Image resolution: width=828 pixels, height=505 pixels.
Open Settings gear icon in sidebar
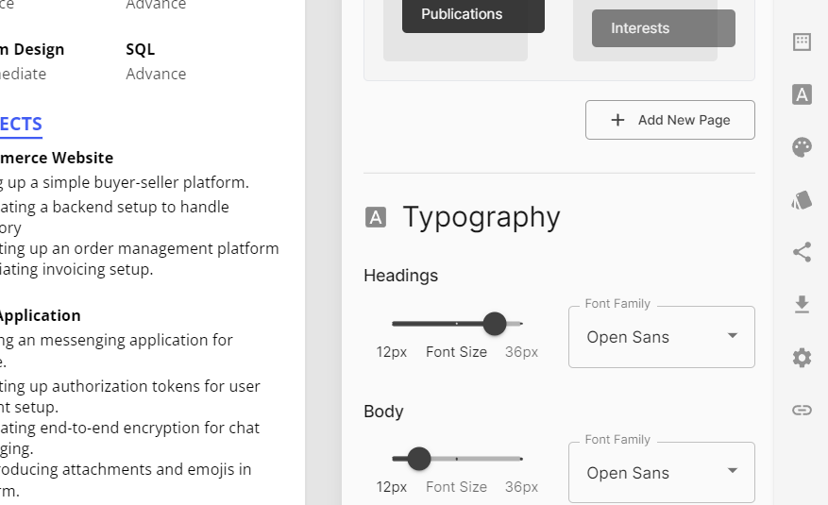[802, 358]
